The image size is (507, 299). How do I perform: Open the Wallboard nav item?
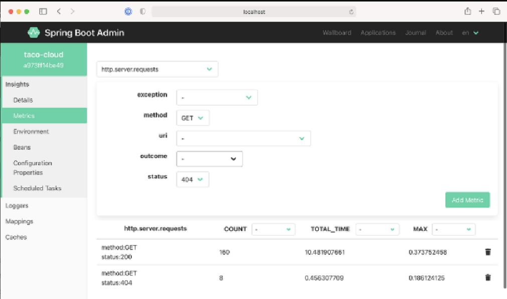(x=337, y=33)
